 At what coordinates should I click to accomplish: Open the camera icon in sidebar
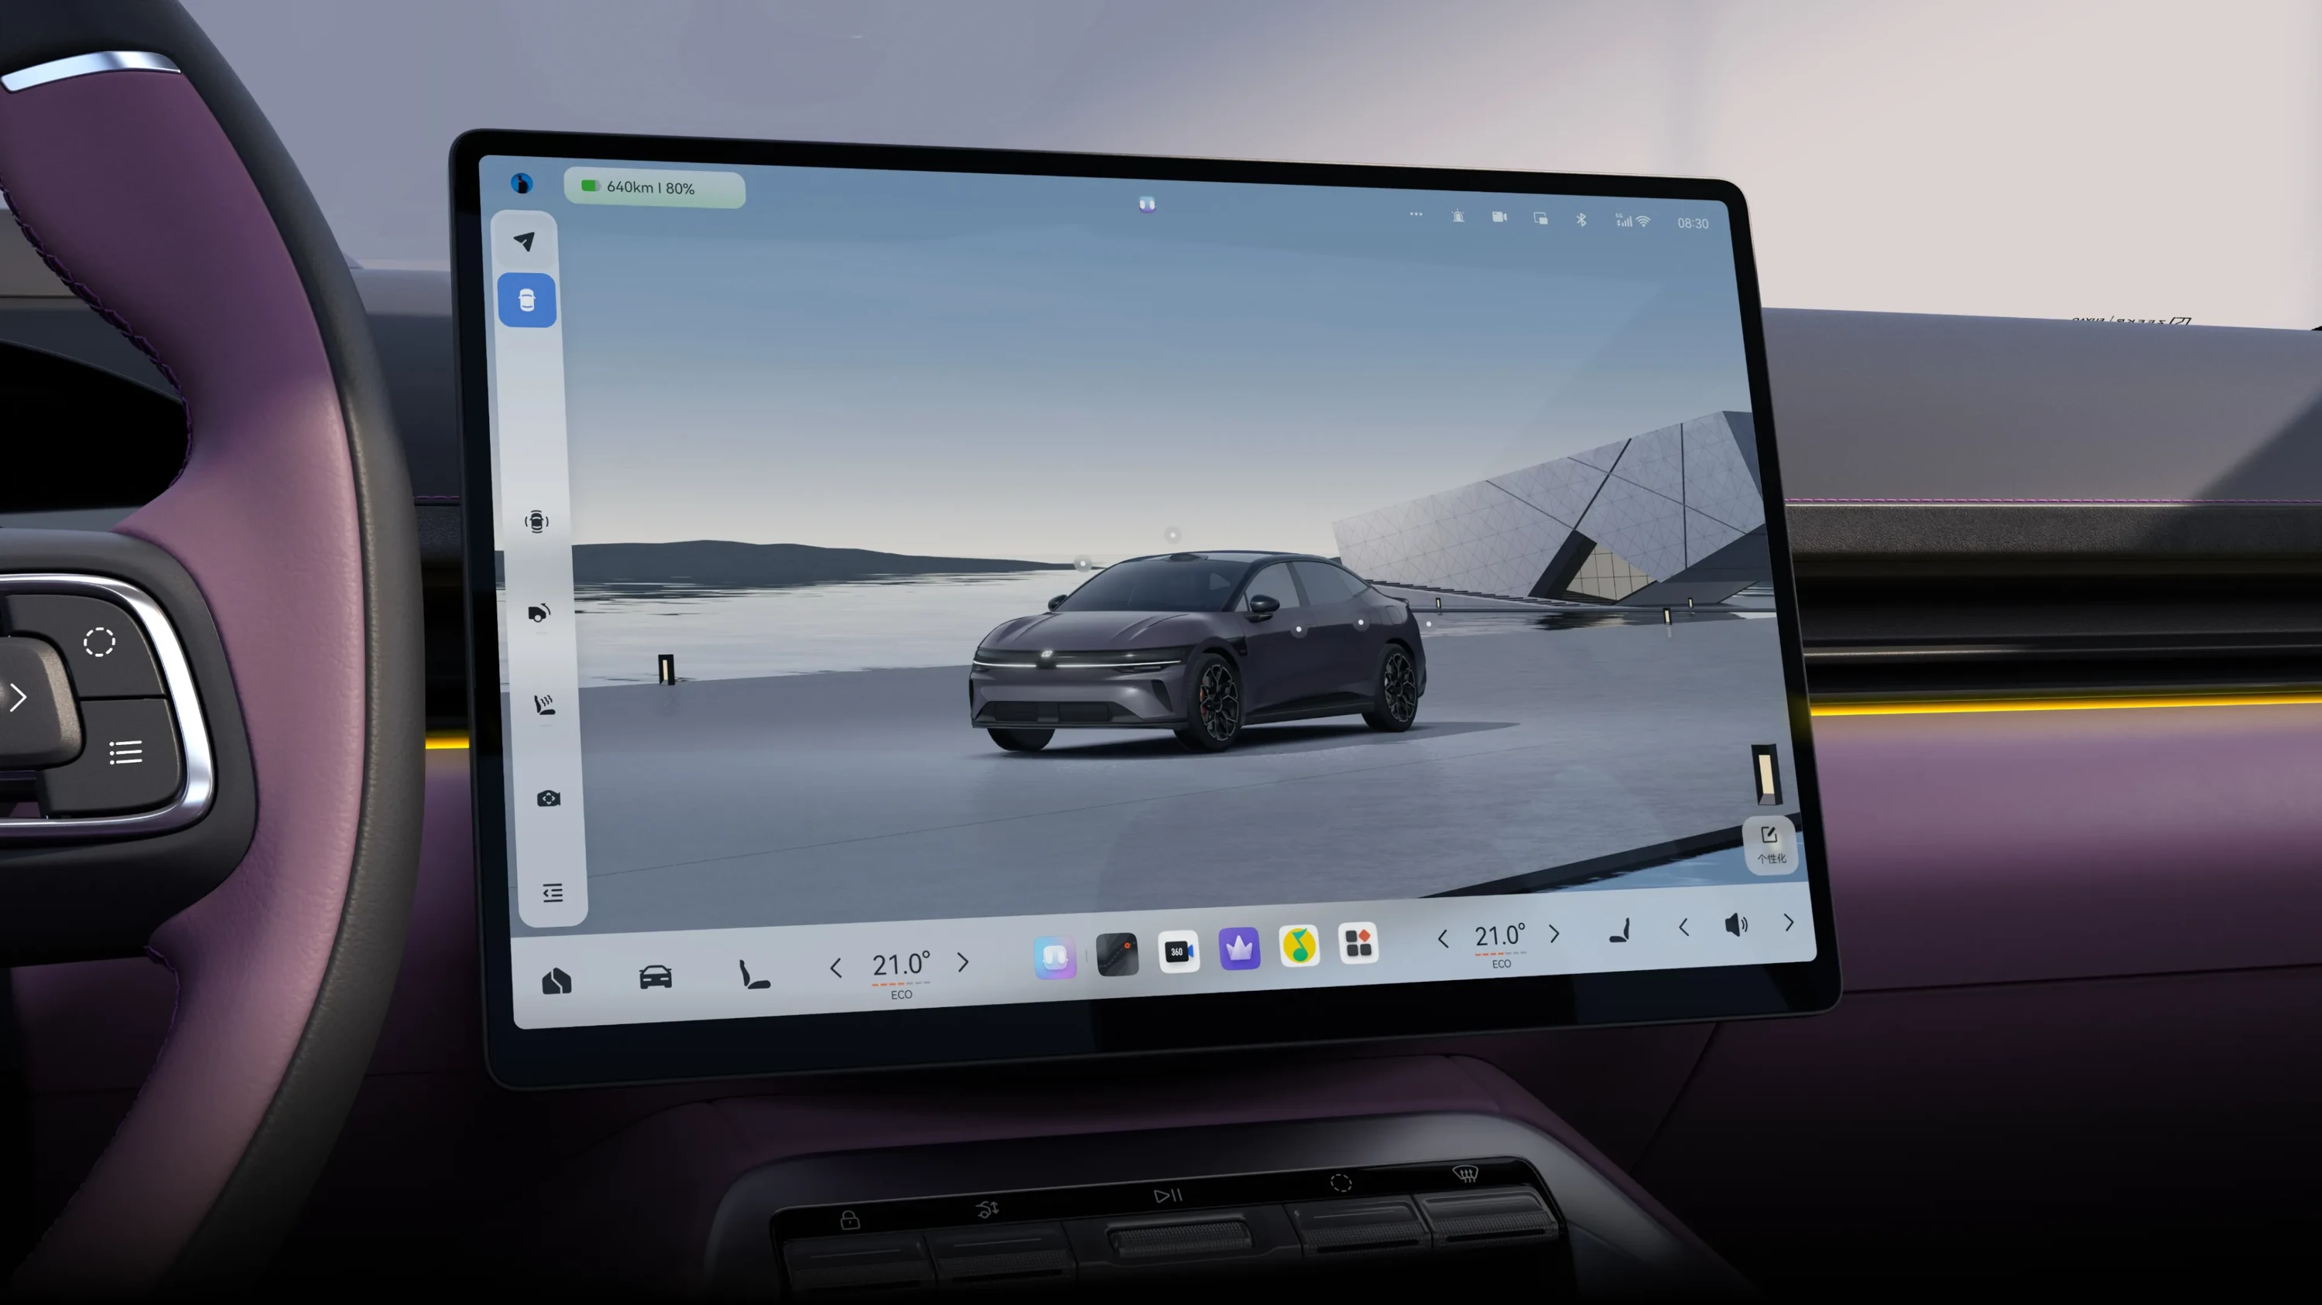[548, 799]
